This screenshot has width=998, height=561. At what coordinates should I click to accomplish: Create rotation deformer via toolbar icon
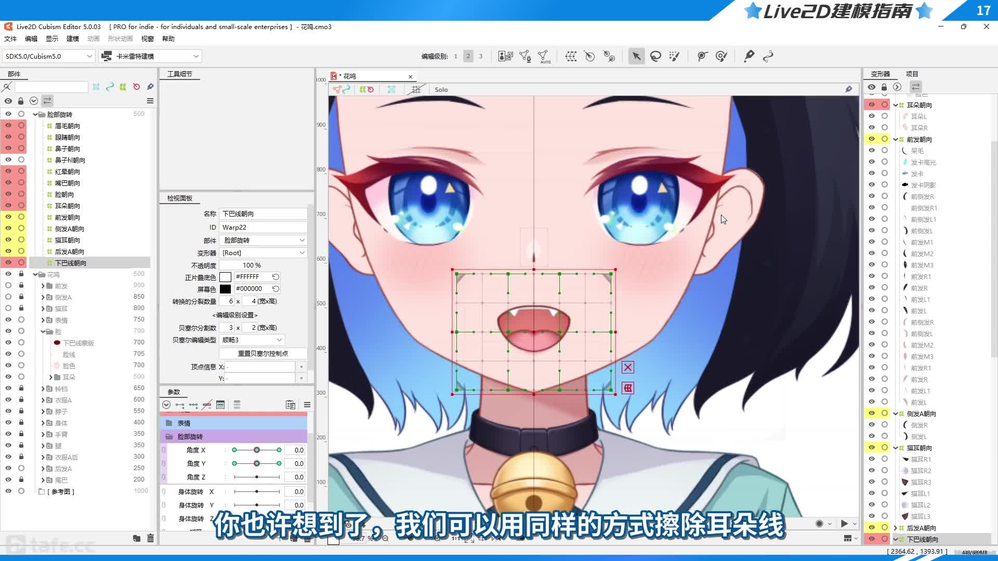pyautogui.click(x=589, y=56)
